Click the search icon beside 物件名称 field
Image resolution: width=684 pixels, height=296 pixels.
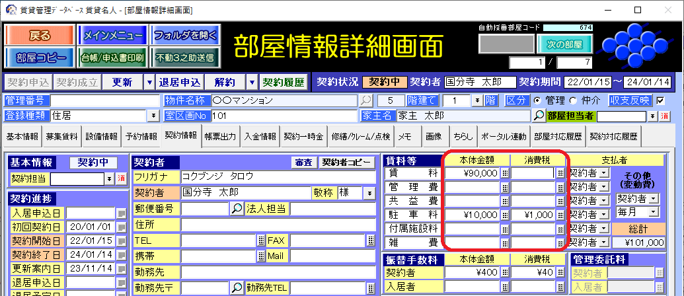[365, 100]
